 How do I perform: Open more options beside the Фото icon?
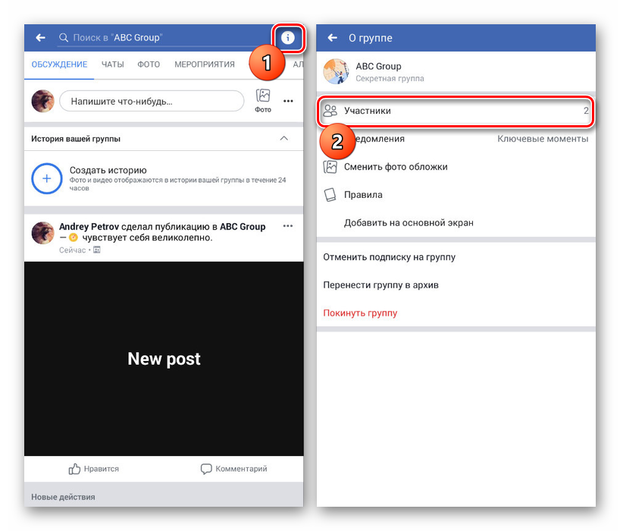[x=288, y=102]
